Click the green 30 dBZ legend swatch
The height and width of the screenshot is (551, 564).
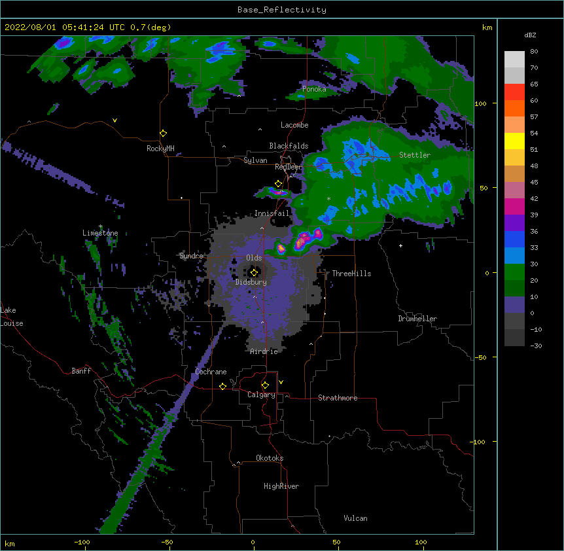point(514,272)
